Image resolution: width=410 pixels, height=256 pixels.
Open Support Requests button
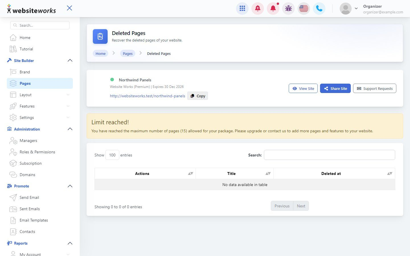[x=375, y=88]
